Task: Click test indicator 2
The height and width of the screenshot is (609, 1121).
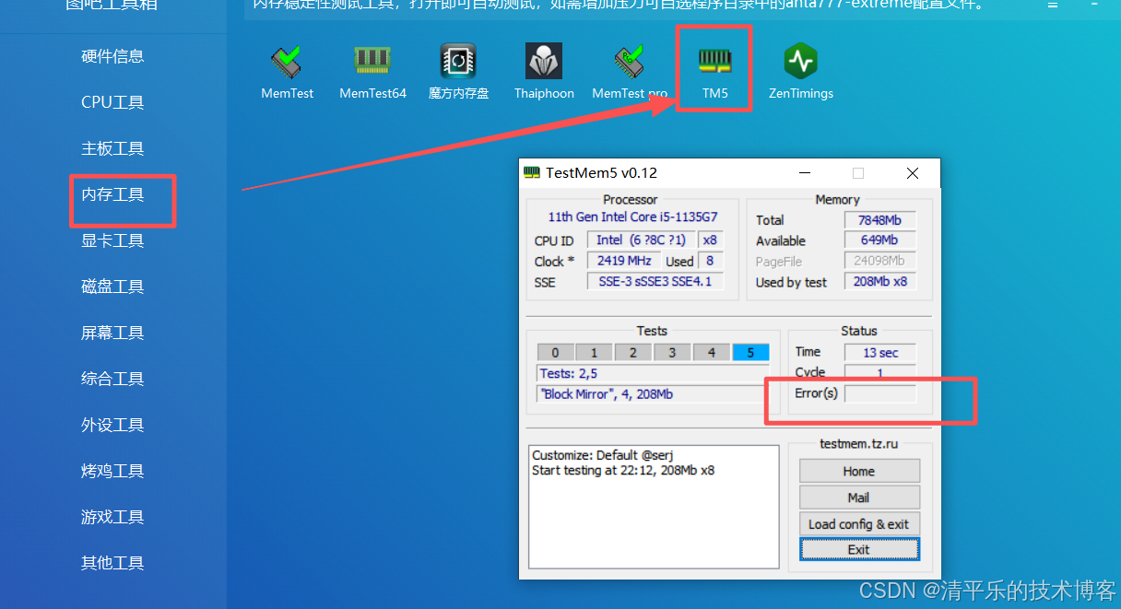Action: coord(633,352)
